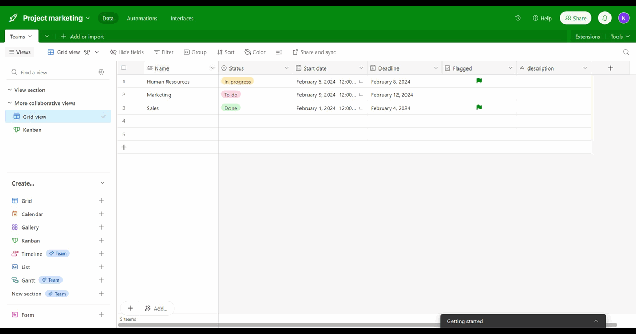
Task: Click Sort in toolbar
Action: (226, 52)
